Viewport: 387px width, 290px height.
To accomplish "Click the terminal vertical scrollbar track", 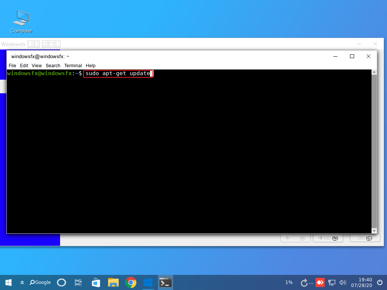I will pos(374,151).
